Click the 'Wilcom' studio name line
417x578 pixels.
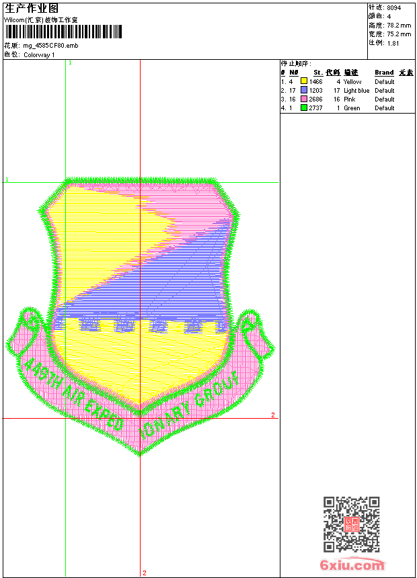tap(40, 20)
